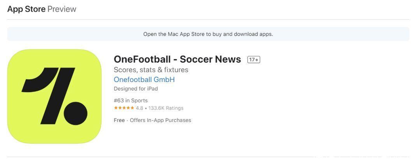Click the black dot in the app logo
Viewport: 420px width, 164px height.
pos(75,113)
